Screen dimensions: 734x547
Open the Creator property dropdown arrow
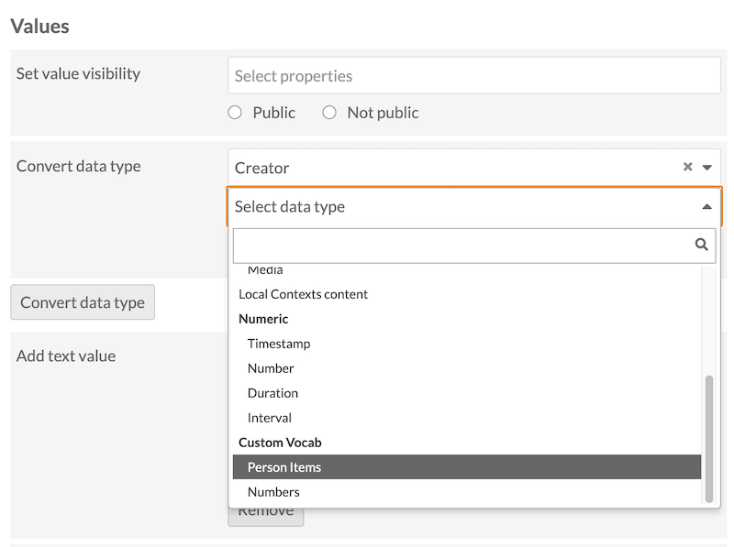coord(706,167)
